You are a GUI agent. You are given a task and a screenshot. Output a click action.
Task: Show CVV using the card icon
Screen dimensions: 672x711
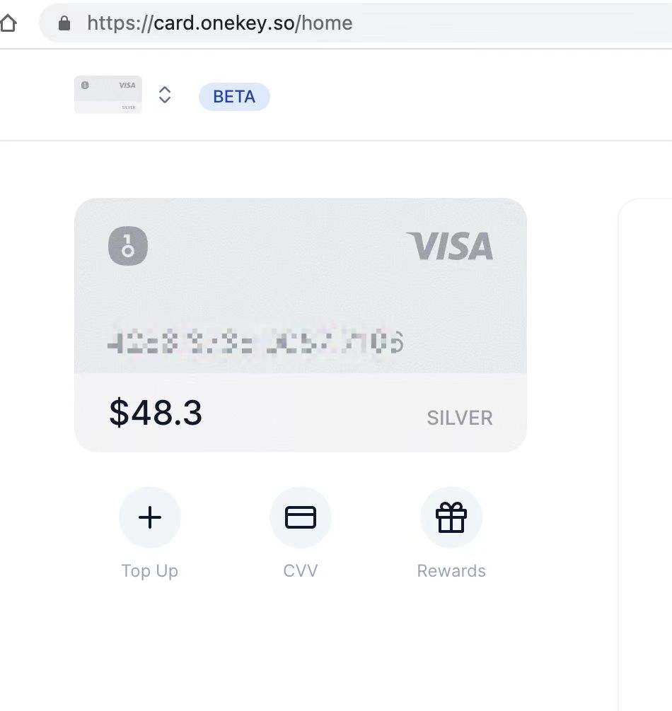pos(301,517)
